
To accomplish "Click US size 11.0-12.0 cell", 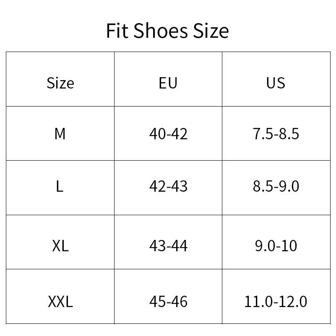I will click(x=276, y=301).
